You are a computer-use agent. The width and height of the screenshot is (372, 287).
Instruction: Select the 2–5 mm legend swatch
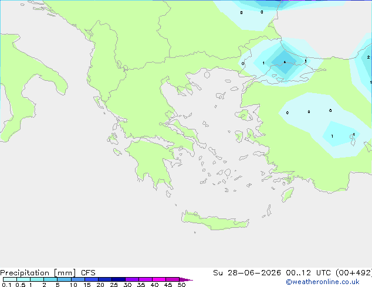[50, 279]
